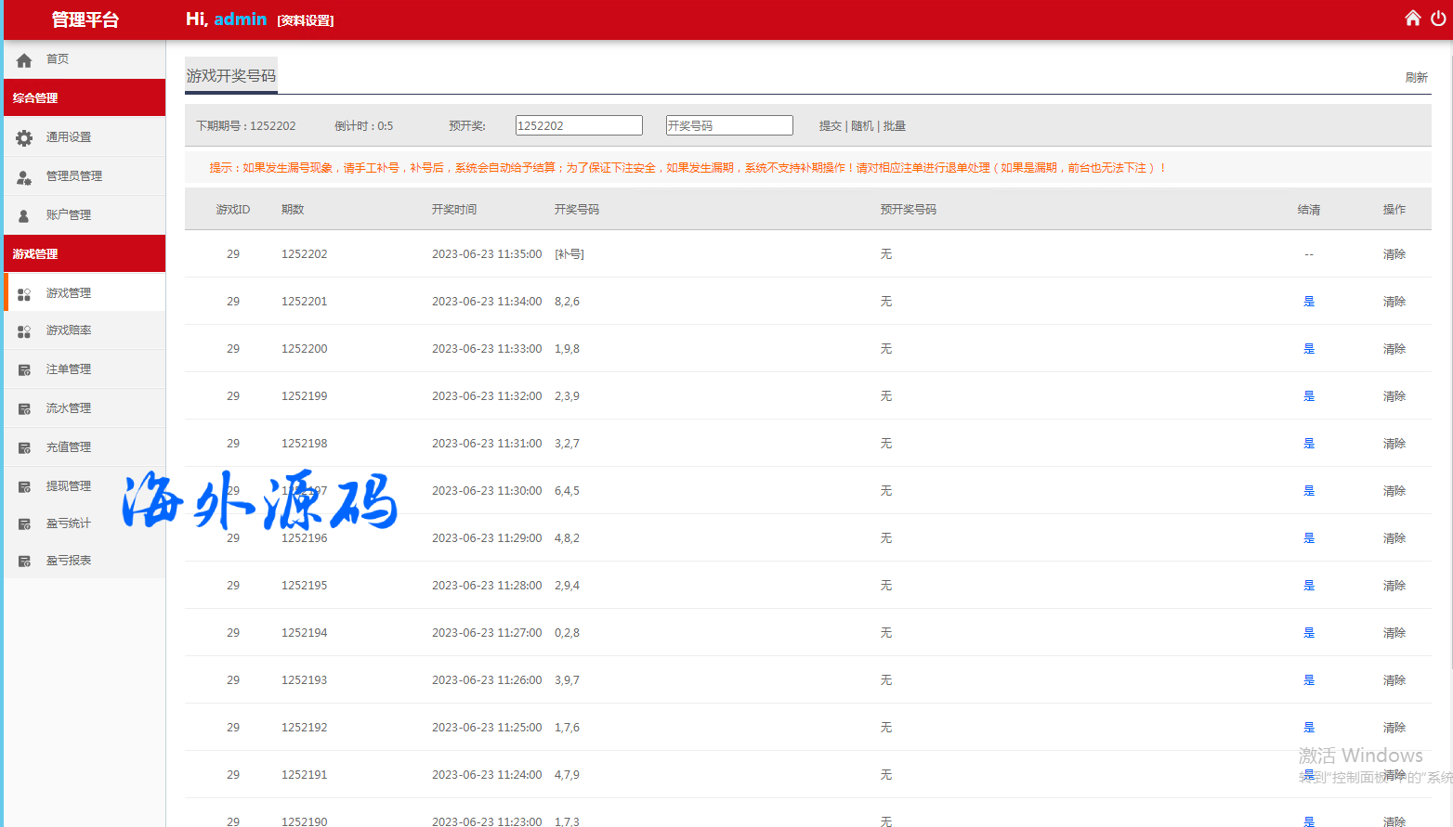Click the home icon in top-right header
This screenshot has width=1453, height=827.
(1412, 19)
